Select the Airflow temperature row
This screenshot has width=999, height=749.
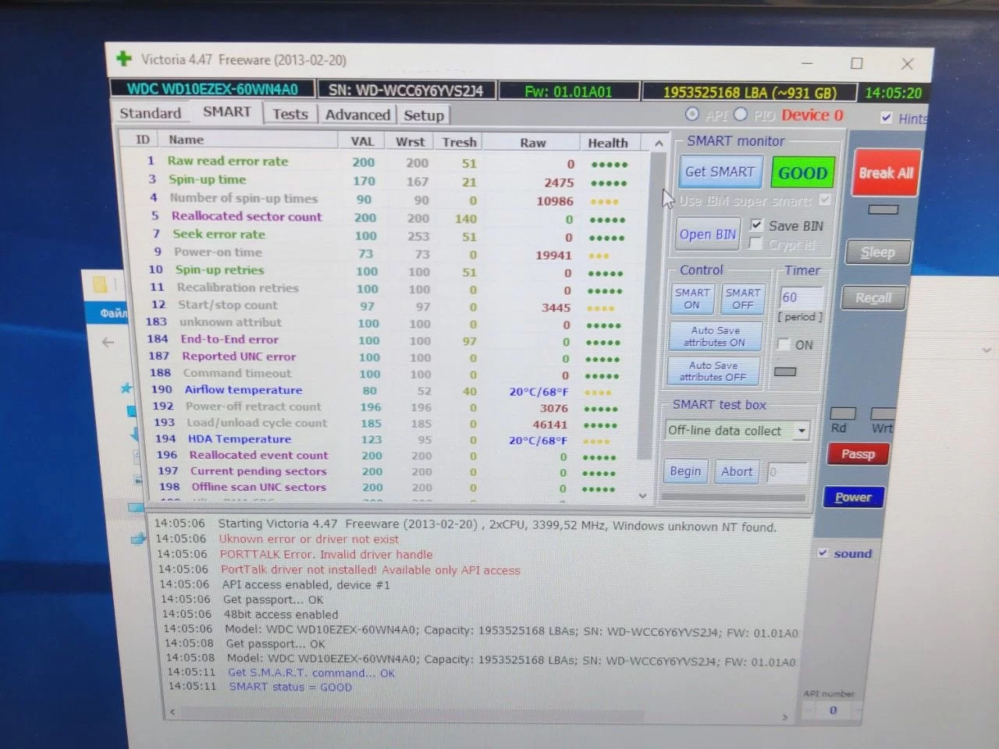pos(386,390)
